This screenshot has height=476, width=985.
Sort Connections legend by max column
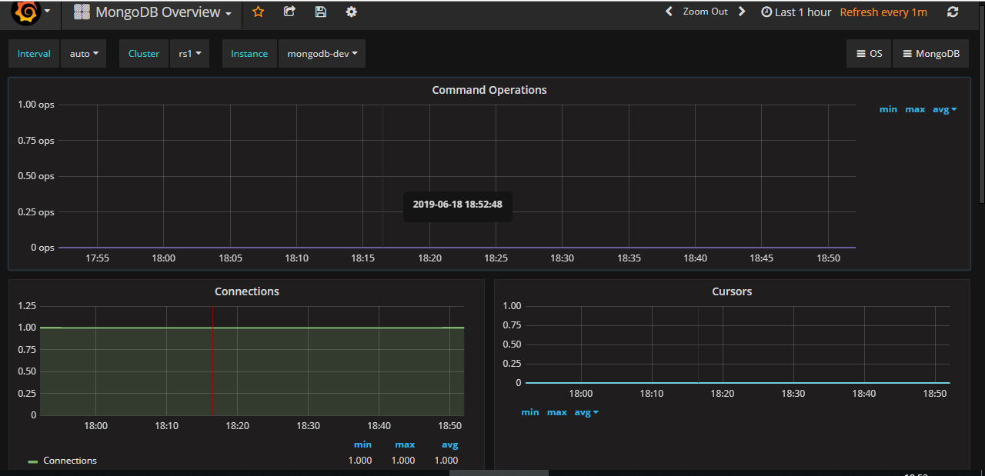click(x=405, y=444)
